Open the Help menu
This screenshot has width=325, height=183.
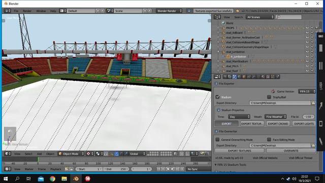point(53,11)
